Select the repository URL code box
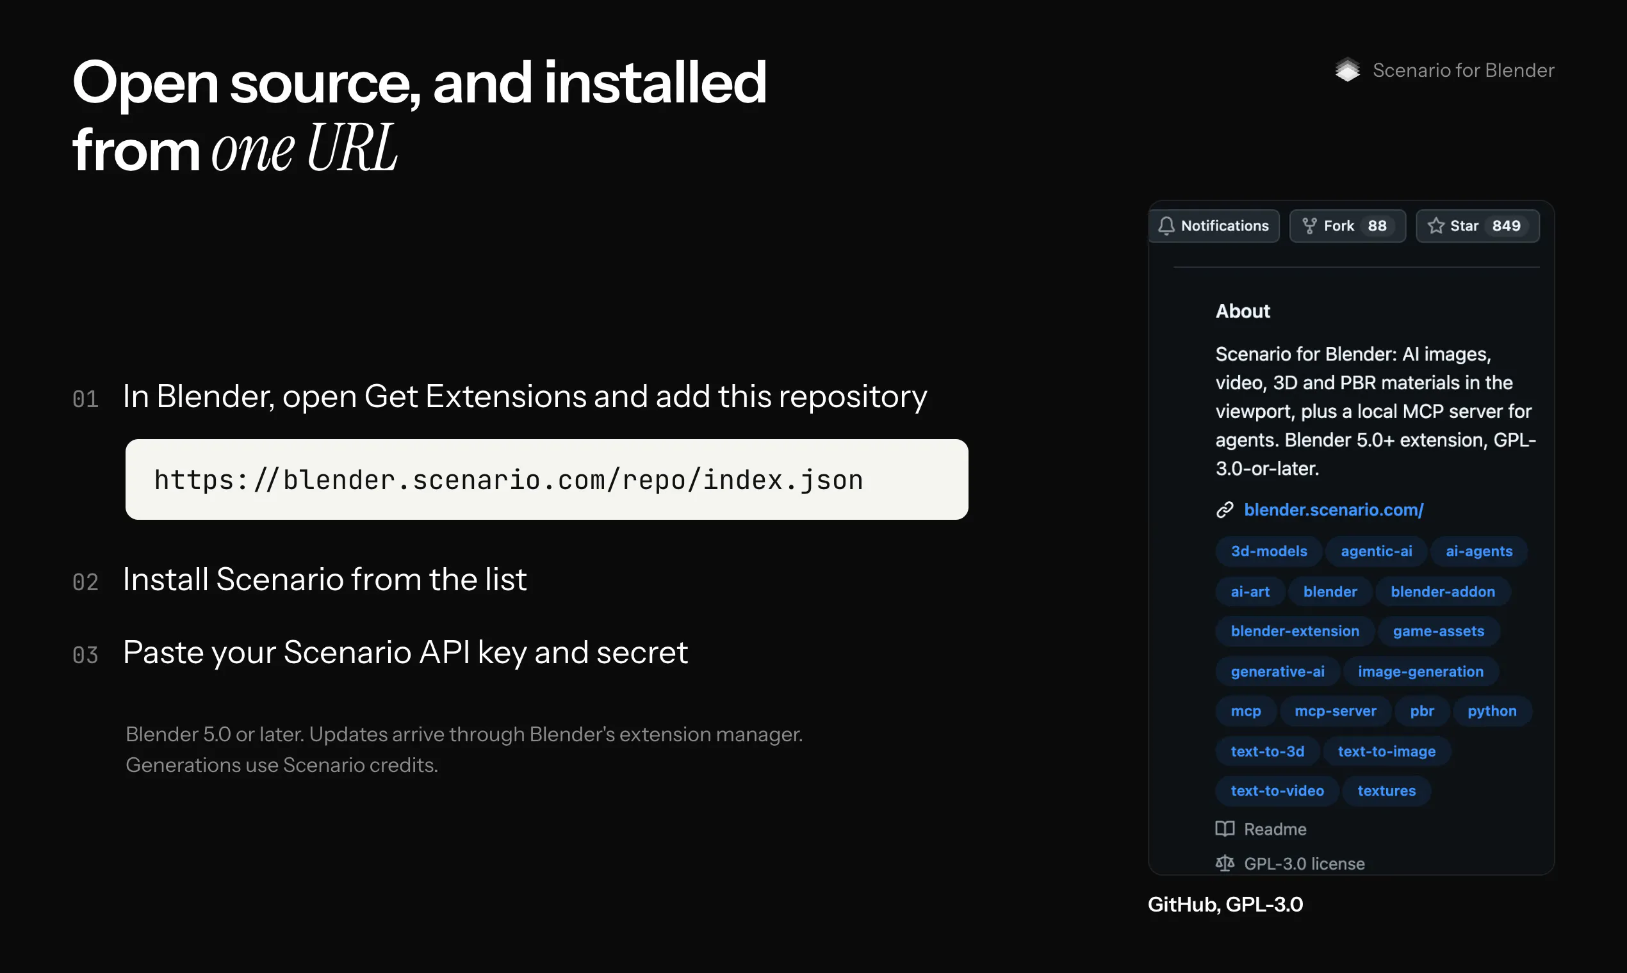The width and height of the screenshot is (1627, 973). click(x=546, y=479)
